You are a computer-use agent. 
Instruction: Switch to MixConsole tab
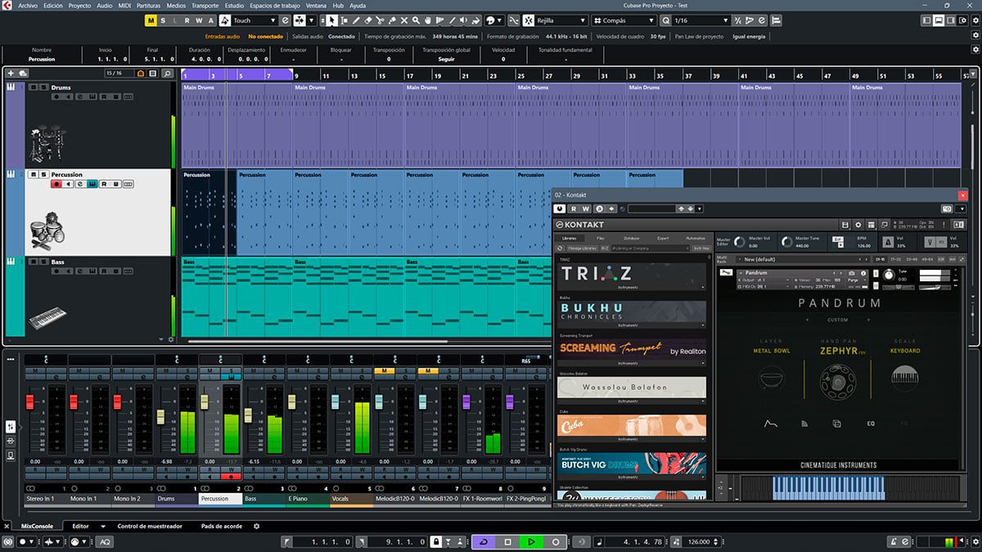[x=37, y=526]
